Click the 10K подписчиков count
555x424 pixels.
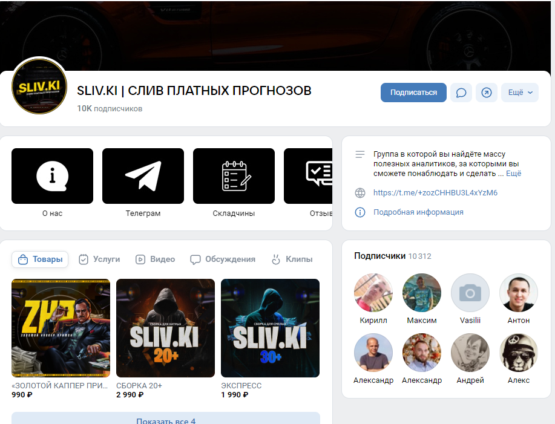point(110,108)
